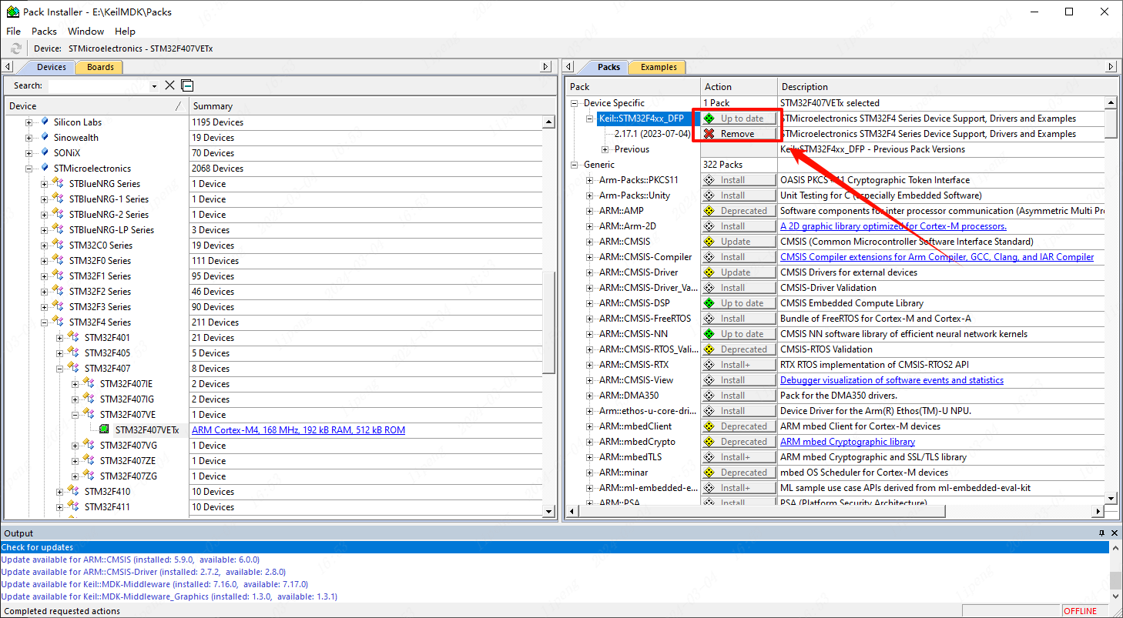Collapse the STM32F4 Series tree node
Viewport: 1123px width, 618px height.
[45, 322]
